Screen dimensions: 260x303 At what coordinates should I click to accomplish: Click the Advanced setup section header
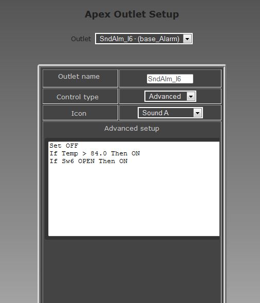click(132, 129)
